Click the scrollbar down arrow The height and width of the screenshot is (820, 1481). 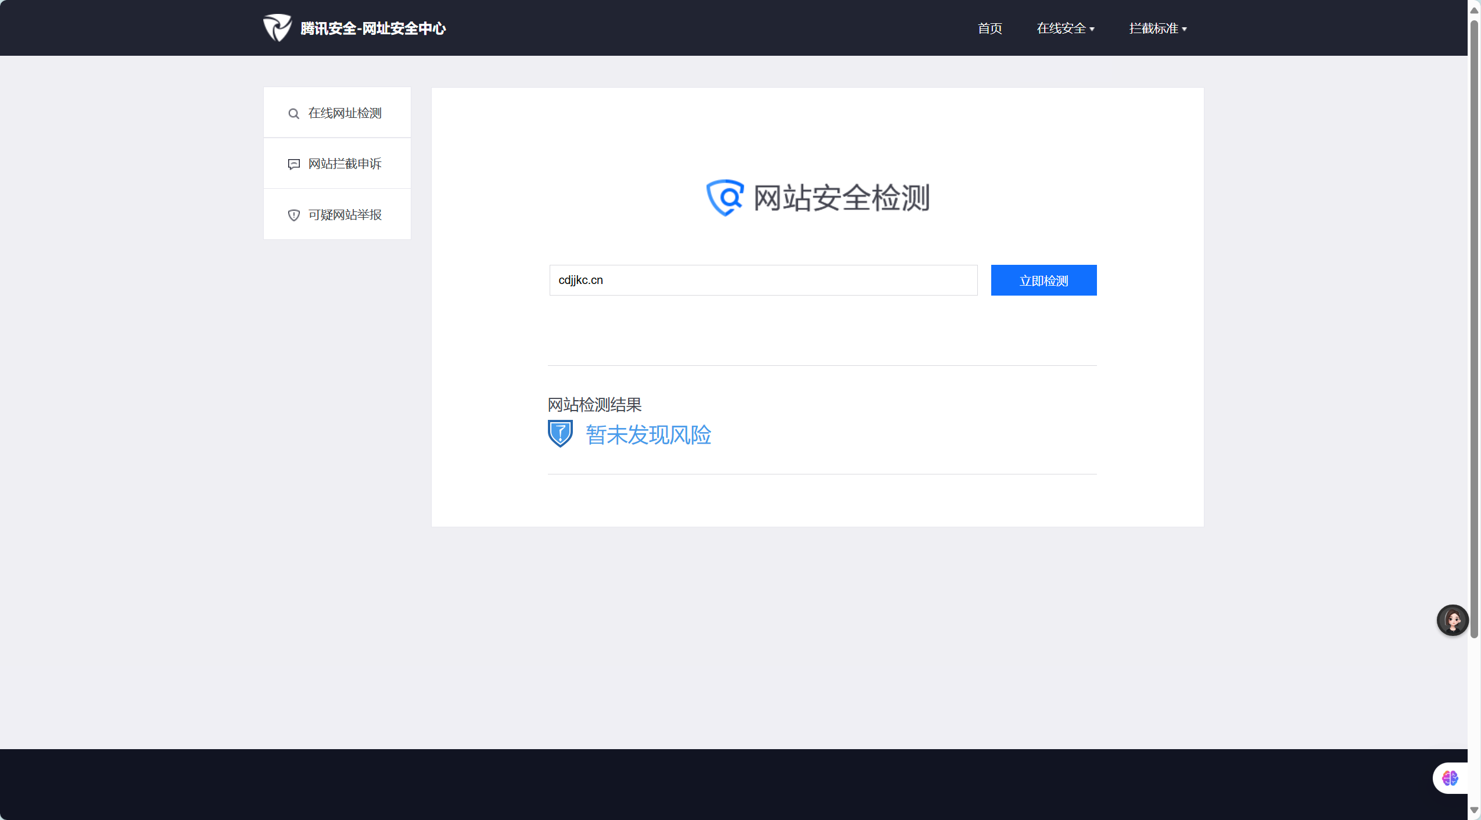coord(1474,810)
